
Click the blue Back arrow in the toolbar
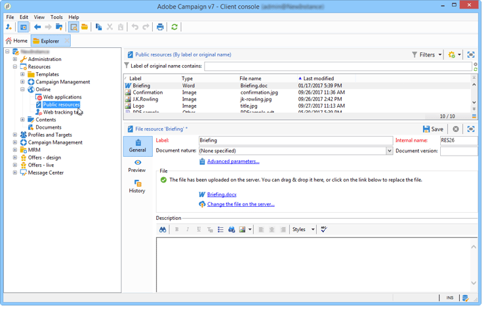(x=37, y=27)
